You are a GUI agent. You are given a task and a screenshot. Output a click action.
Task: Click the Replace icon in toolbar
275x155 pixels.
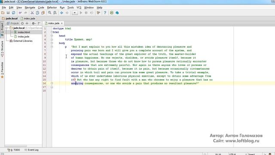coord(55,12)
